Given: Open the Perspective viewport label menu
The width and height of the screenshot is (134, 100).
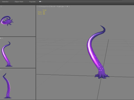Looking at the screenshot, I should click(45, 6).
